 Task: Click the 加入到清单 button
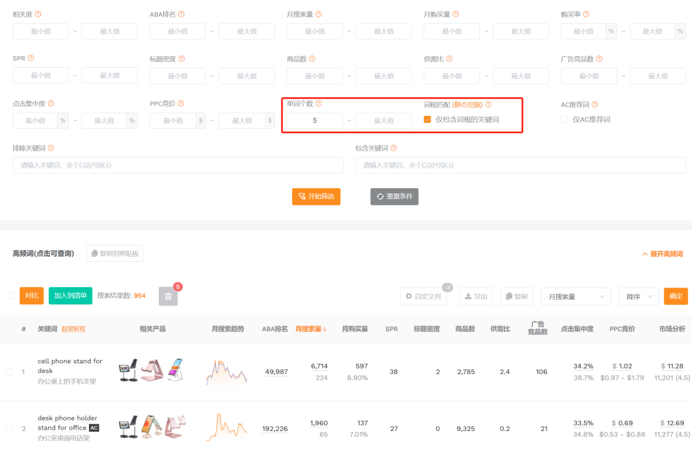click(70, 296)
